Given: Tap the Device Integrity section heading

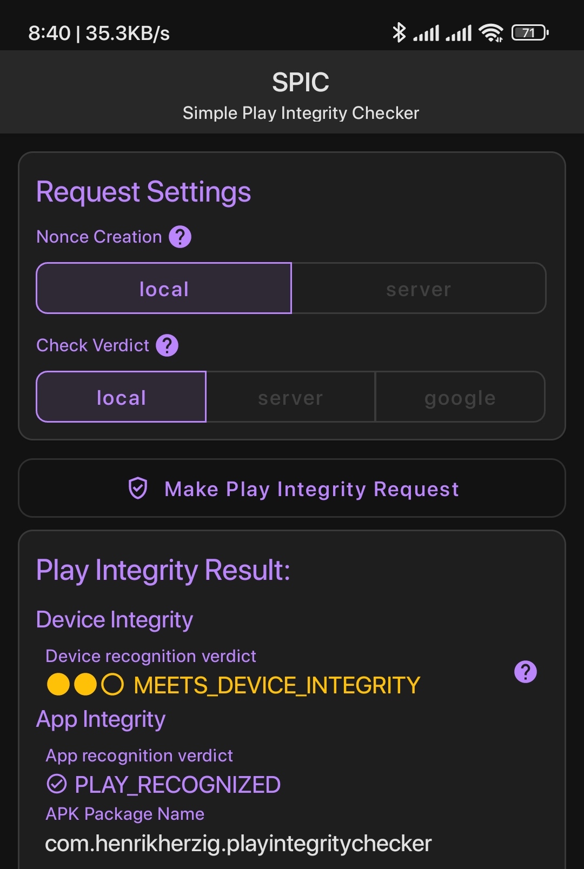Looking at the screenshot, I should point(115,620).
